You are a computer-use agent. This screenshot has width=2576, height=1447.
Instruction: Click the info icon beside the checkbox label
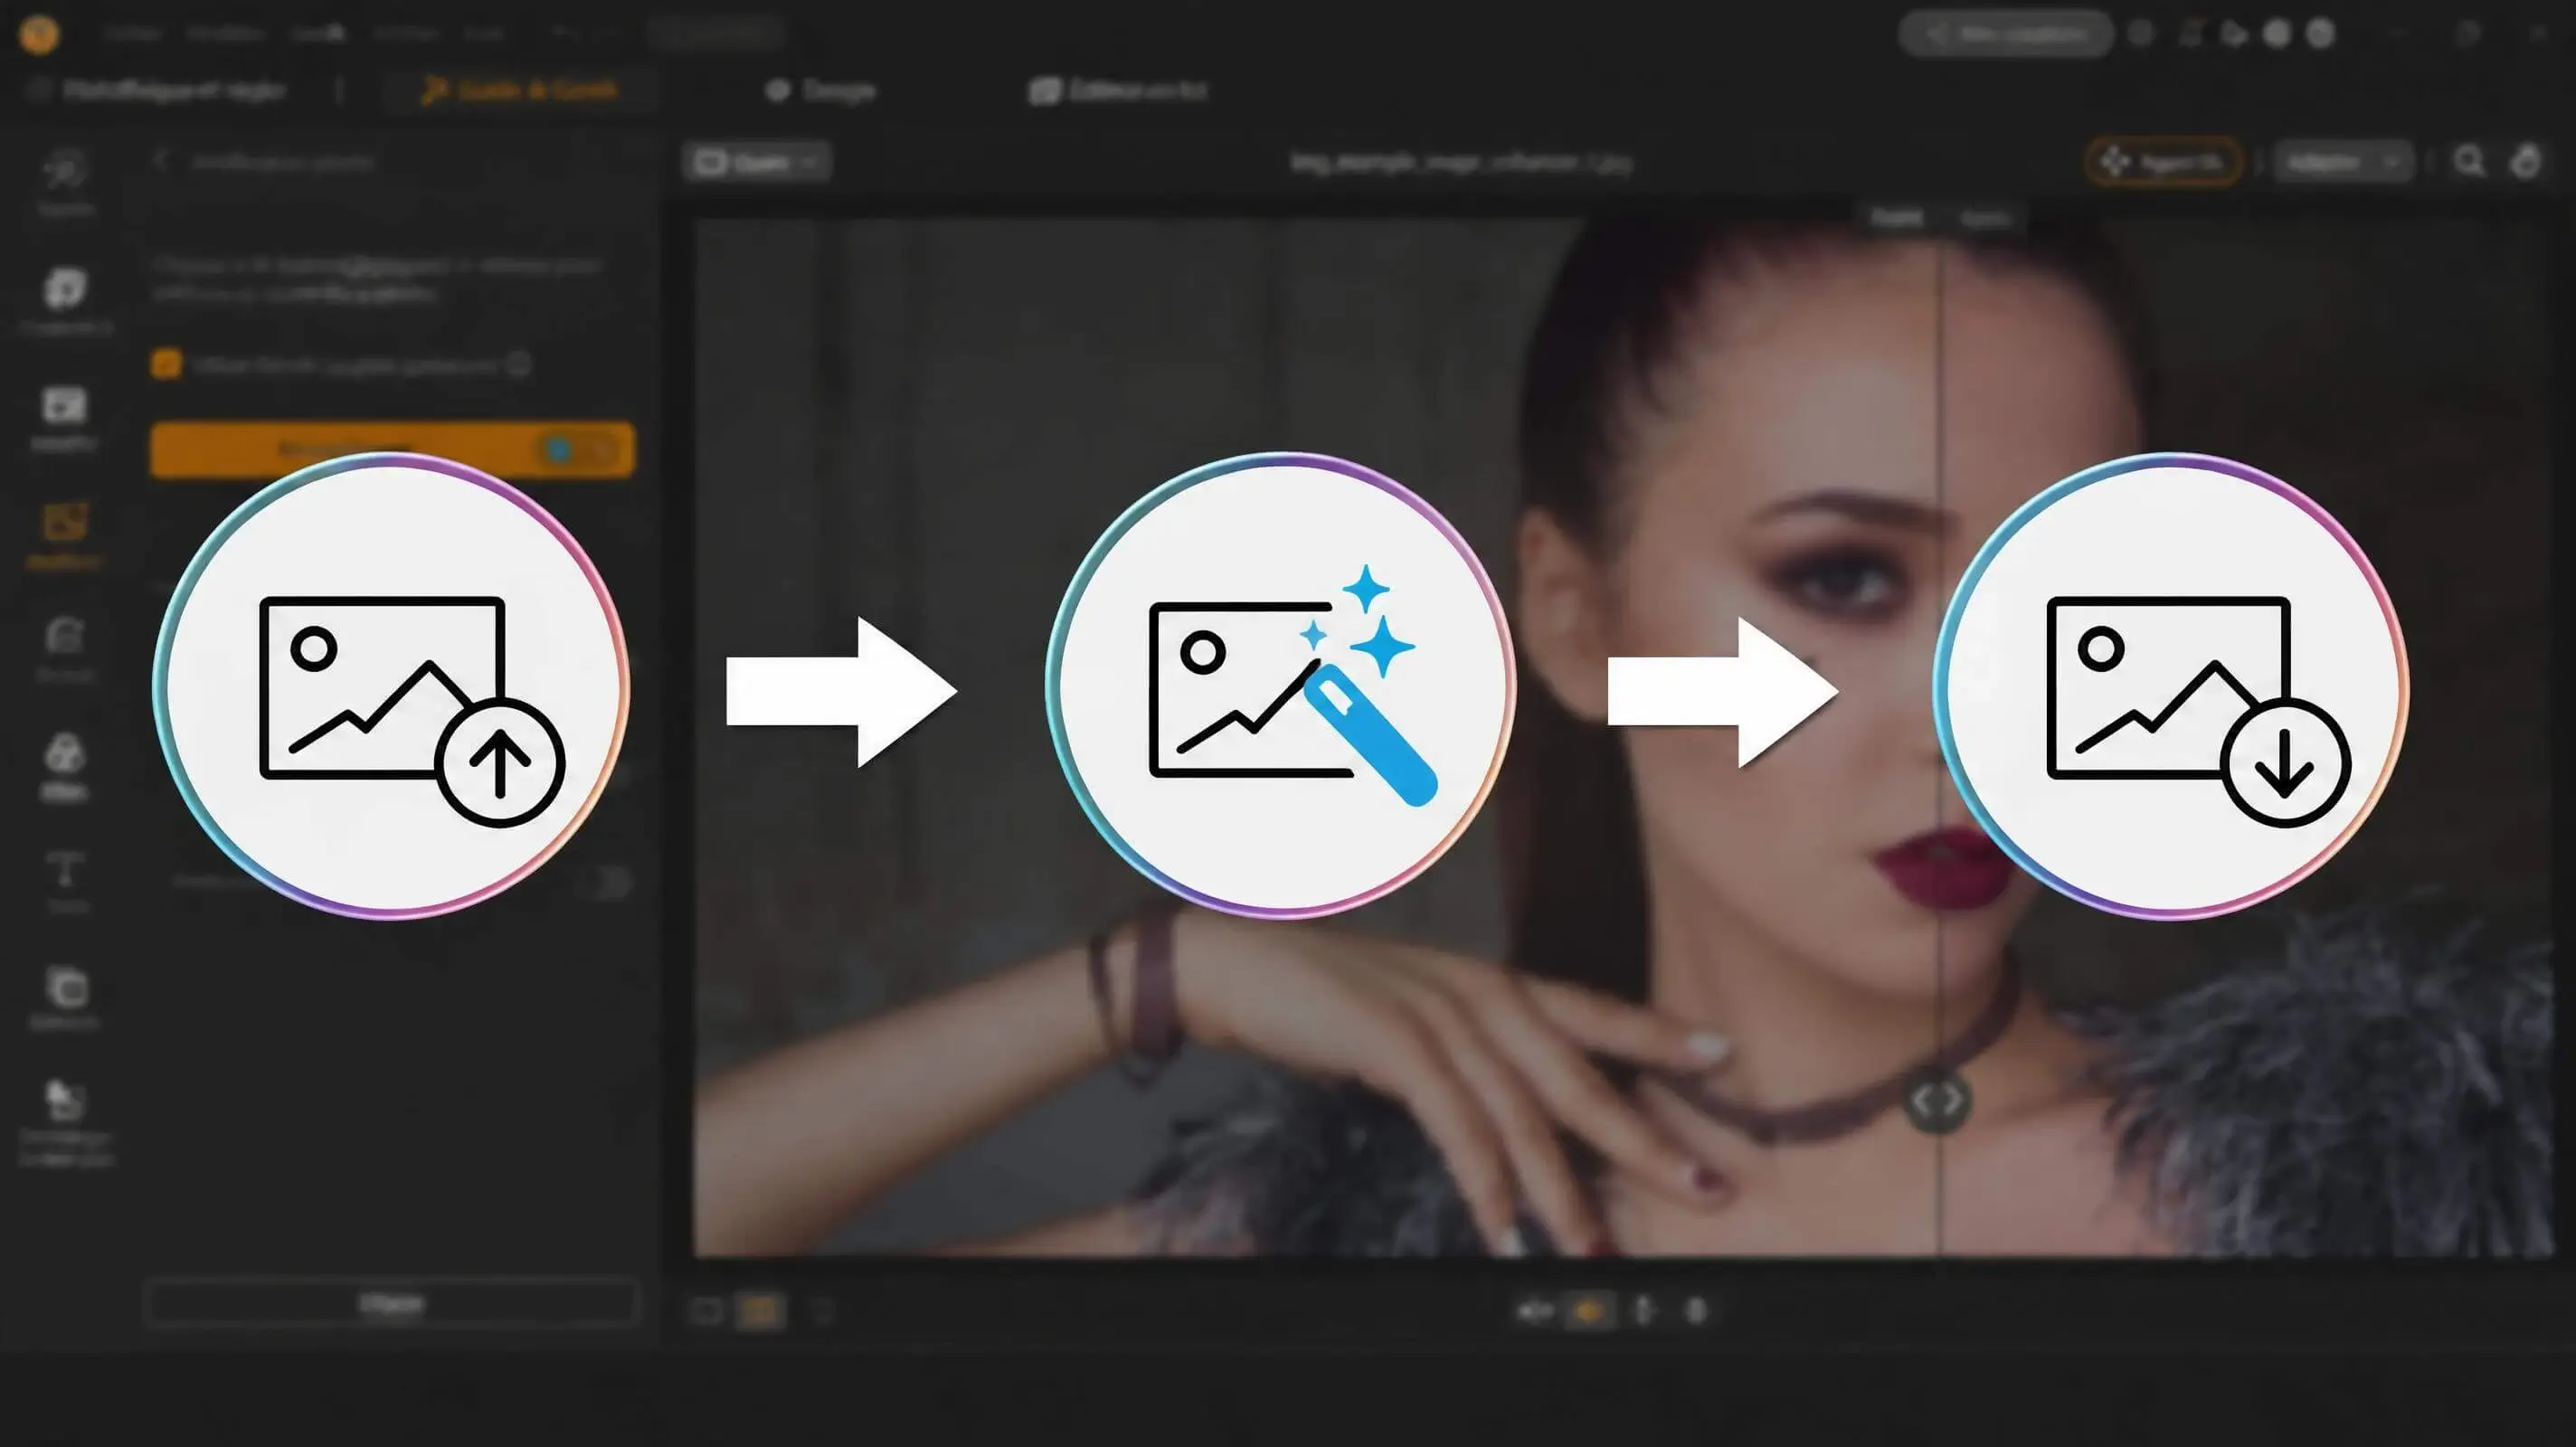tap(518, 364)
